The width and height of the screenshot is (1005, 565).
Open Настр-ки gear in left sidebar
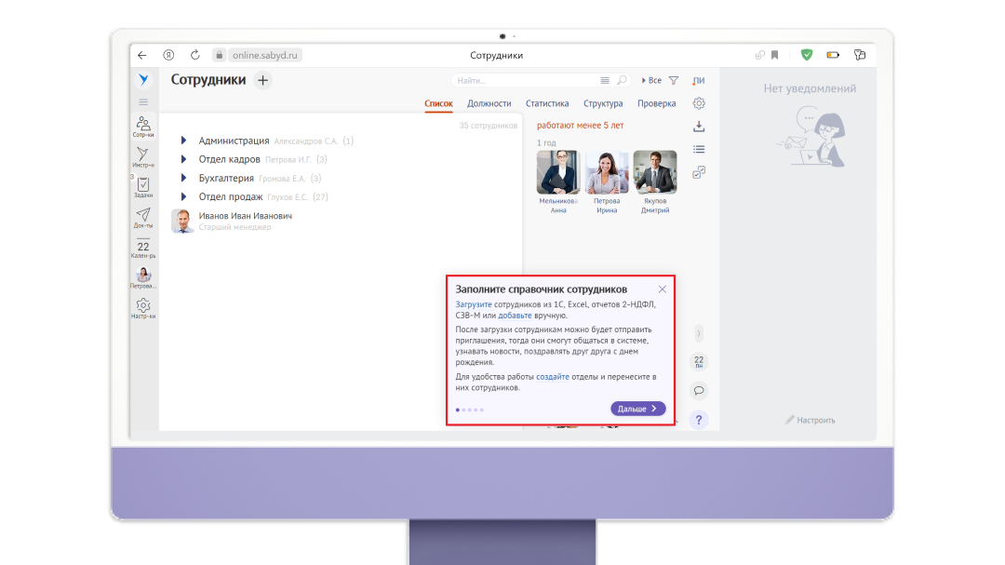tap(143, 308)
